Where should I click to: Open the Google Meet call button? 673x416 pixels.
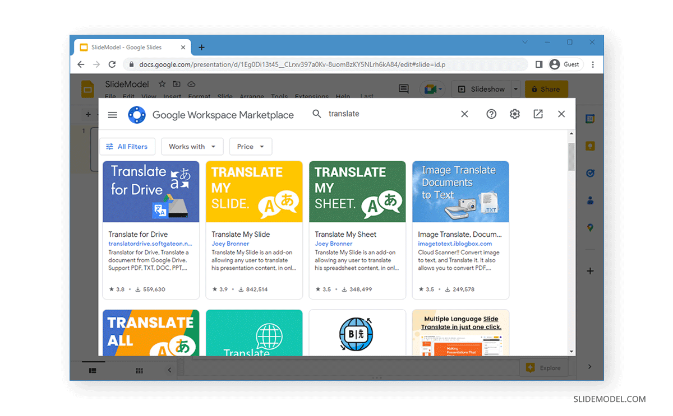432,89
